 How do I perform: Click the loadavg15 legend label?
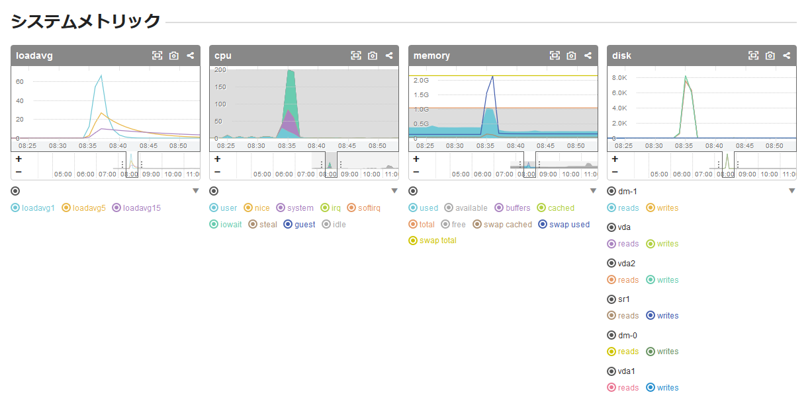[142, 208]
